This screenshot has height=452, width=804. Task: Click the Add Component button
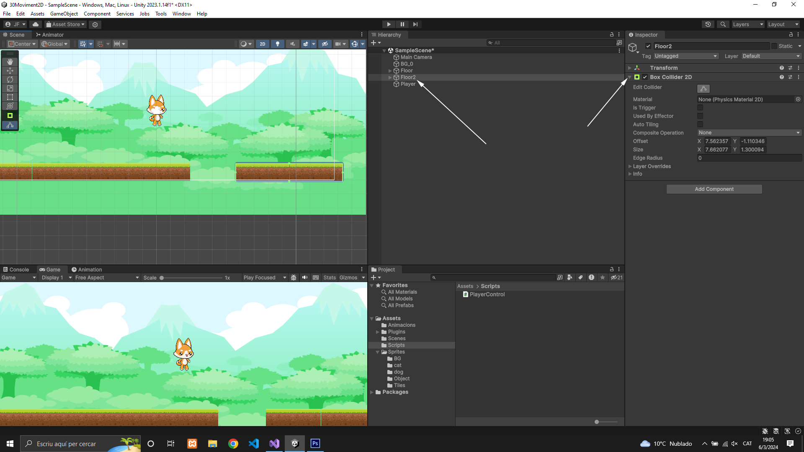pyautogui.click(x=714, y=189)
